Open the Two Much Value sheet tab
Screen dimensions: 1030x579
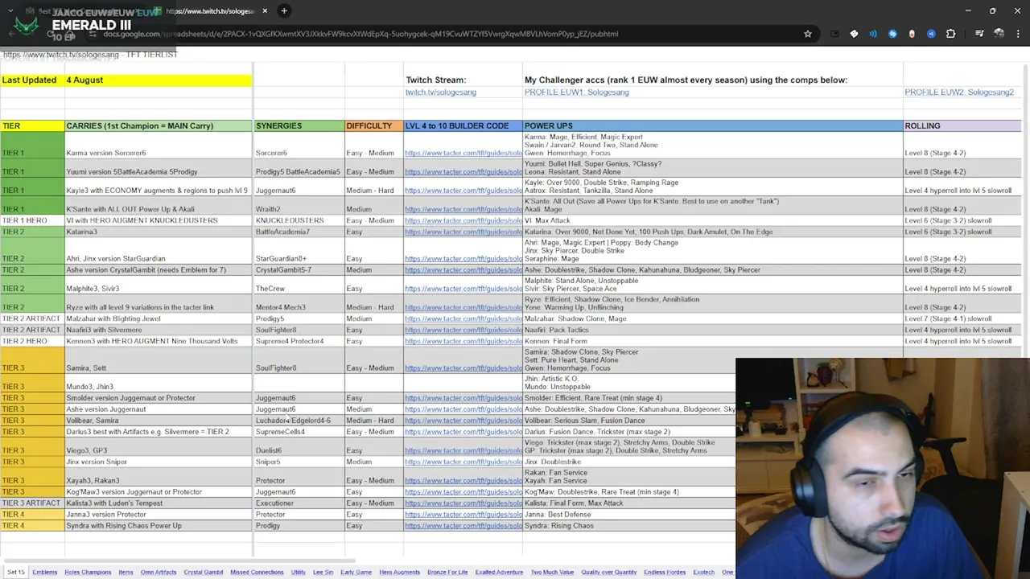(x=552, y=572)
